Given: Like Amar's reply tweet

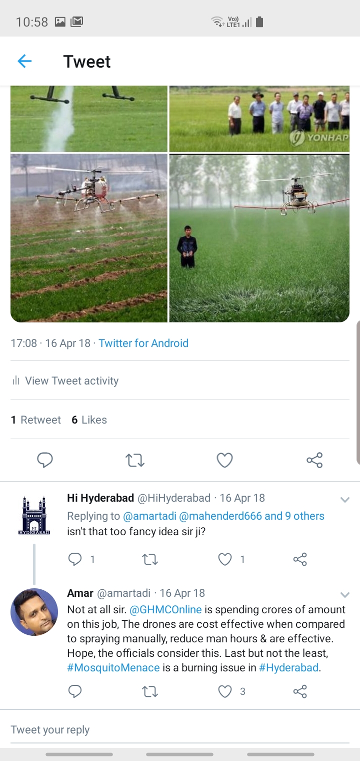Looking at the screenshot, I should click(x=225, y=691).
